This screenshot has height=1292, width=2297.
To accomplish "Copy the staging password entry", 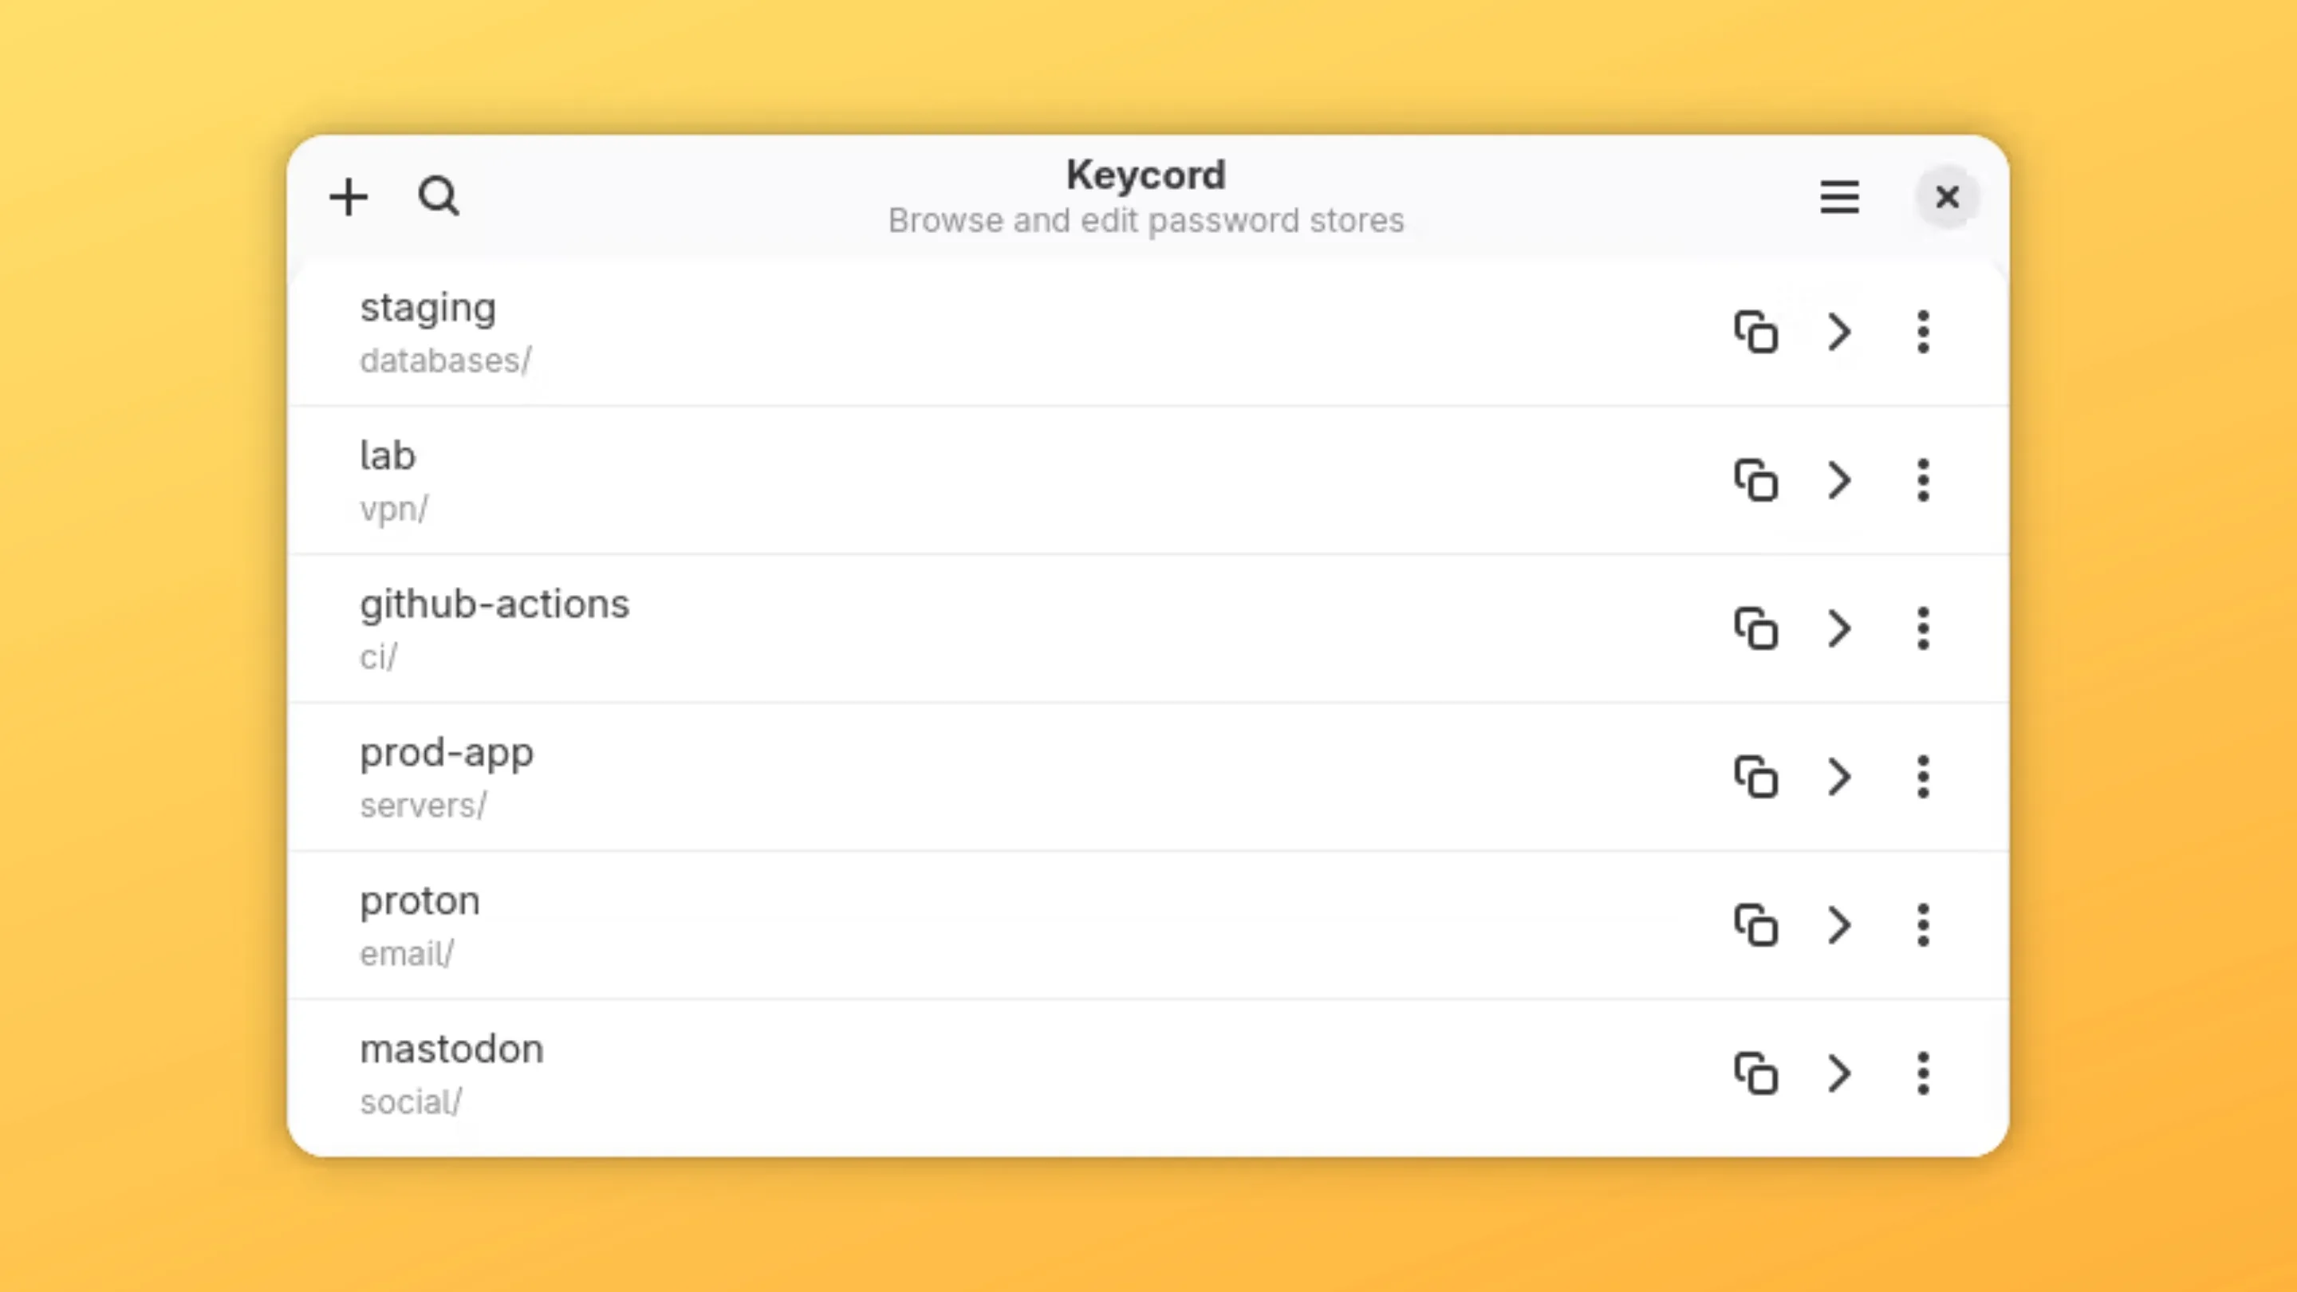I will [1755, 332].
